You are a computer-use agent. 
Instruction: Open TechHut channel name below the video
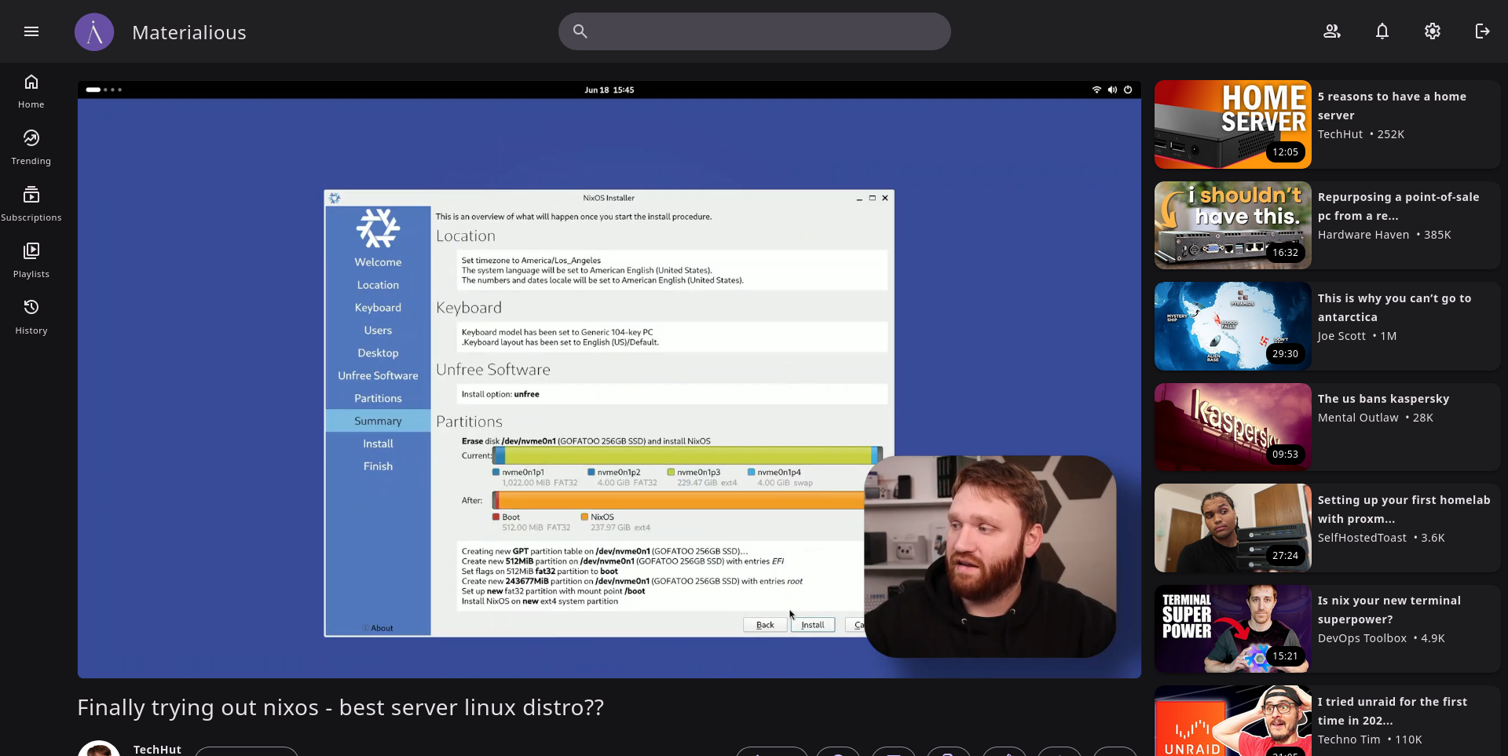157,749
